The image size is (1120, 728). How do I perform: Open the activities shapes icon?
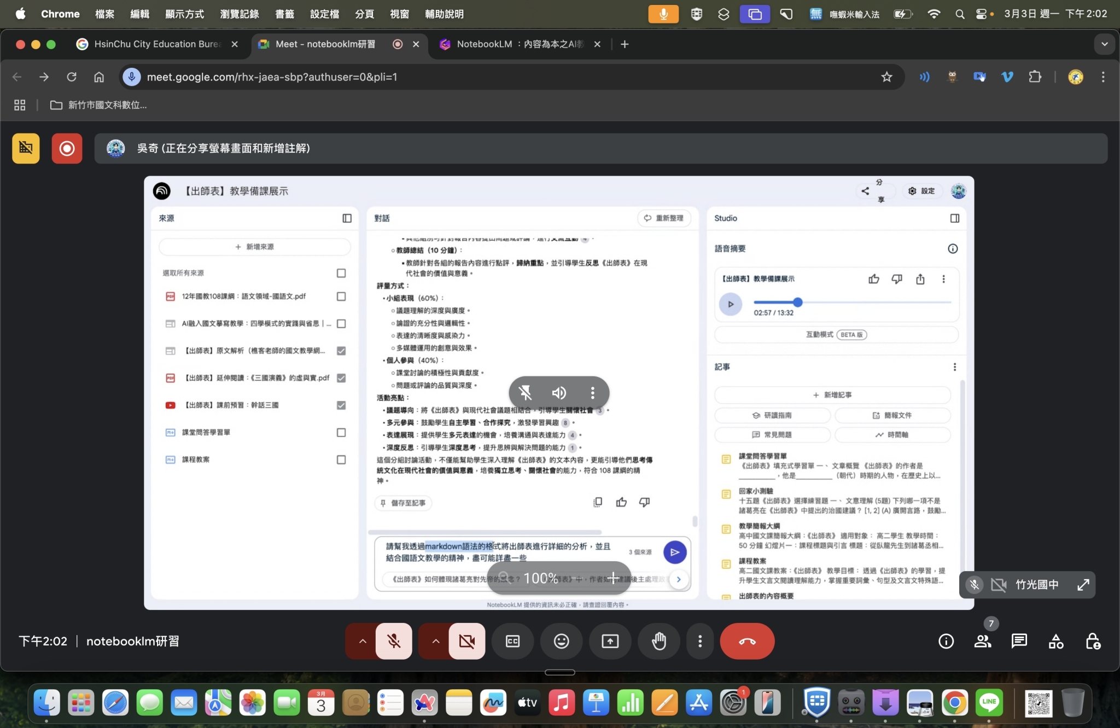1056,641
